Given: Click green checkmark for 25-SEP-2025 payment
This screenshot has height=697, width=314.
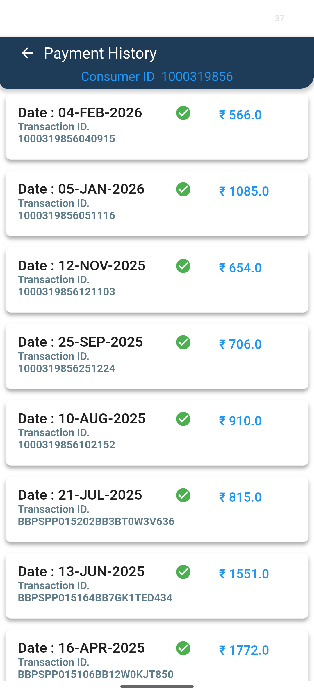Looking at the screenshot, I should point(183,342).
